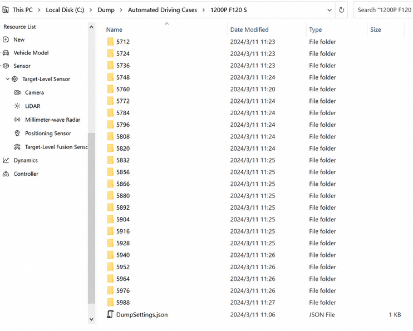
Task: Select the Sensor tree item
Action: click(22, 66)
